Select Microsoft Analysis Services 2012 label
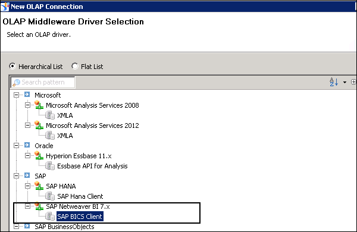The height and width of the screenshot is (232, 357). (92, 126)
